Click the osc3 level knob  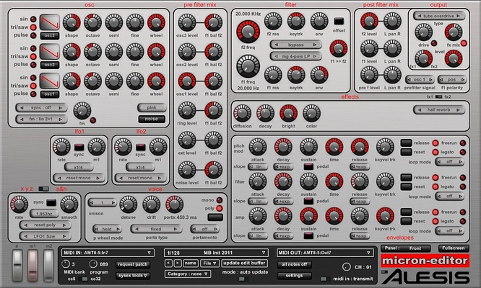[x=187, y=22]
